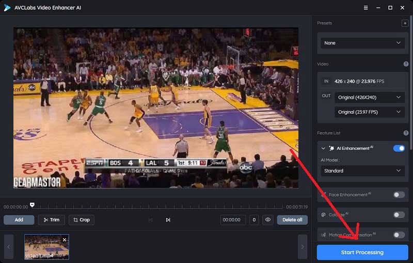Image resolution: width=413 pixels, height=263 pixels.
Task: Click the Delete all button
Action: (292, 220)
